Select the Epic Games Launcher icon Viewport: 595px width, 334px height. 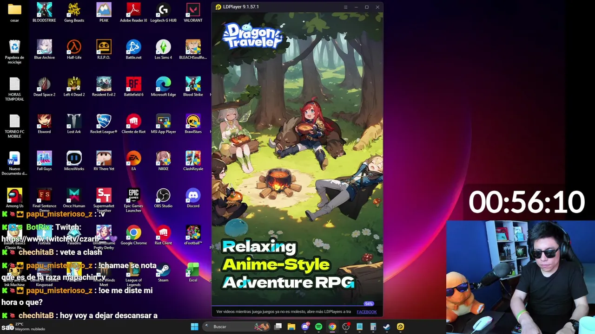click(x=133, y=200)
